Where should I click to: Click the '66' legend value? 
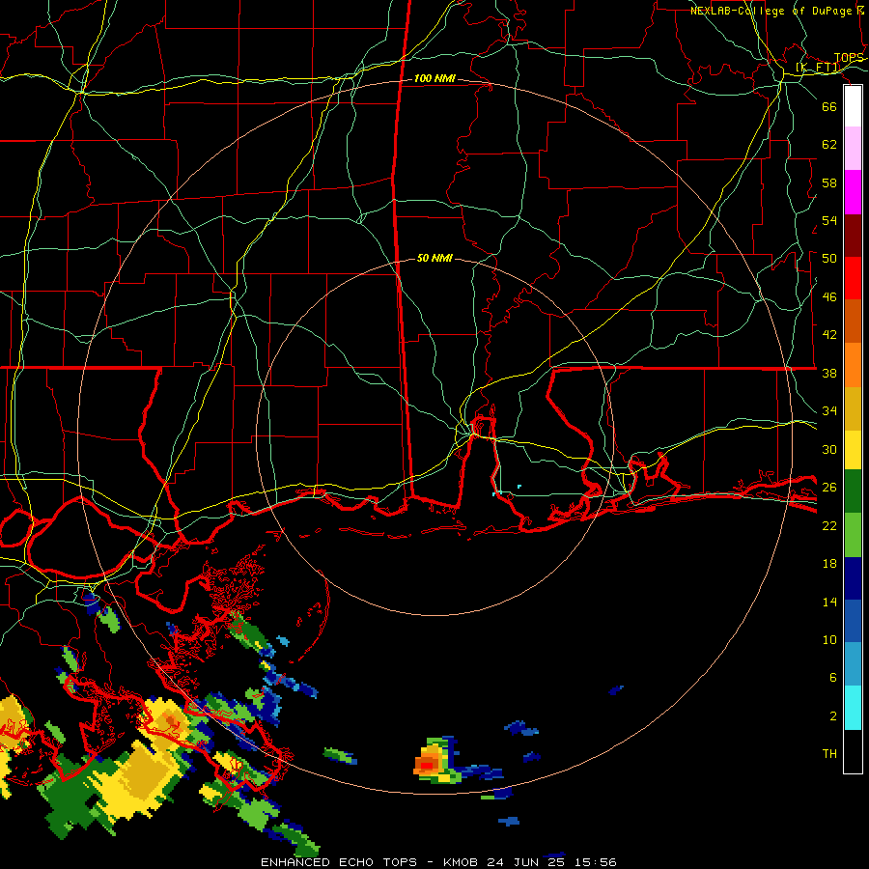(x=829, y=106)
